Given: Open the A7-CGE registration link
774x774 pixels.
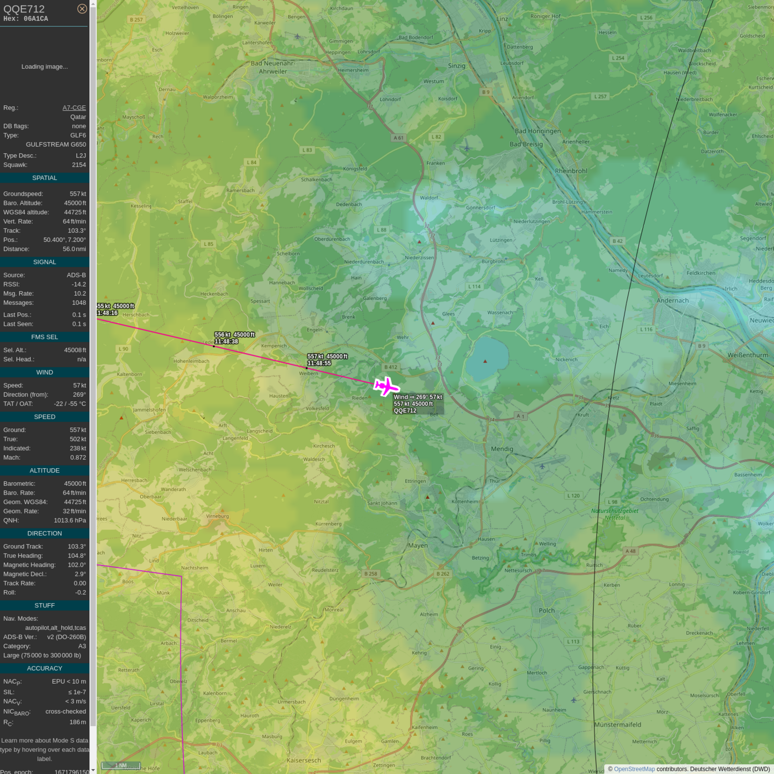Looking at the screenshot, I should [74, 107].
